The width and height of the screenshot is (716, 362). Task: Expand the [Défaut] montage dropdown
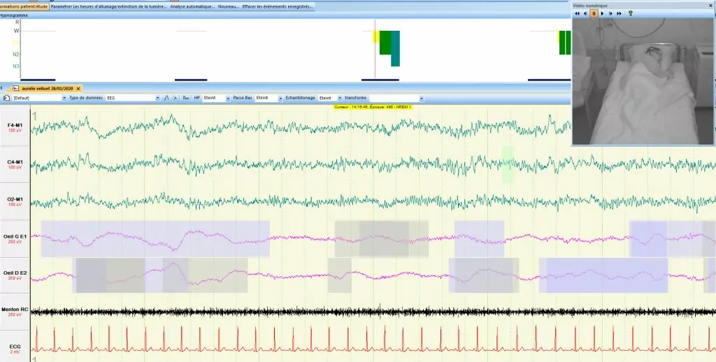click(64, 99)
